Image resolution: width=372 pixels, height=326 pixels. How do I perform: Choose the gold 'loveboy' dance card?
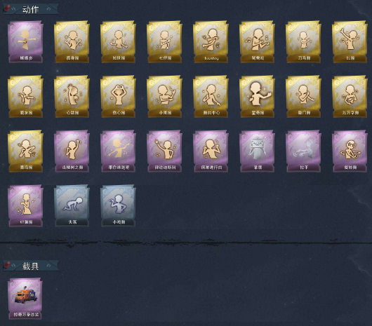pos(211,41)
